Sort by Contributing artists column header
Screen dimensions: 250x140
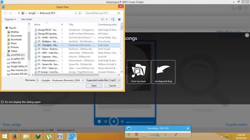(107, 24)
